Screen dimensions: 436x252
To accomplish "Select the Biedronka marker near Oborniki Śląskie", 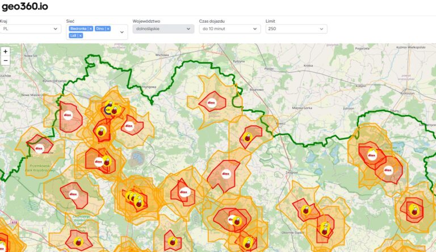I will click(325, 231).
